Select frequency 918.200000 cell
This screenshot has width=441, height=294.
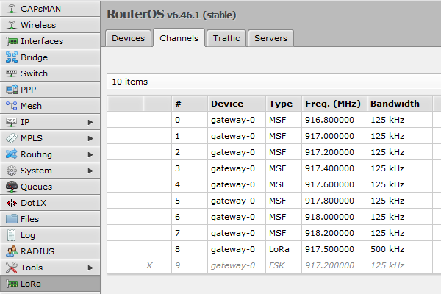[334, 233]
